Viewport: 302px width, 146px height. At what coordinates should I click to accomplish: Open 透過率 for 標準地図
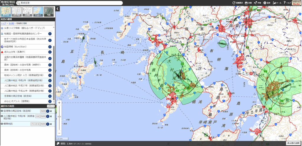pyautogui.click(x=43, y=124)
